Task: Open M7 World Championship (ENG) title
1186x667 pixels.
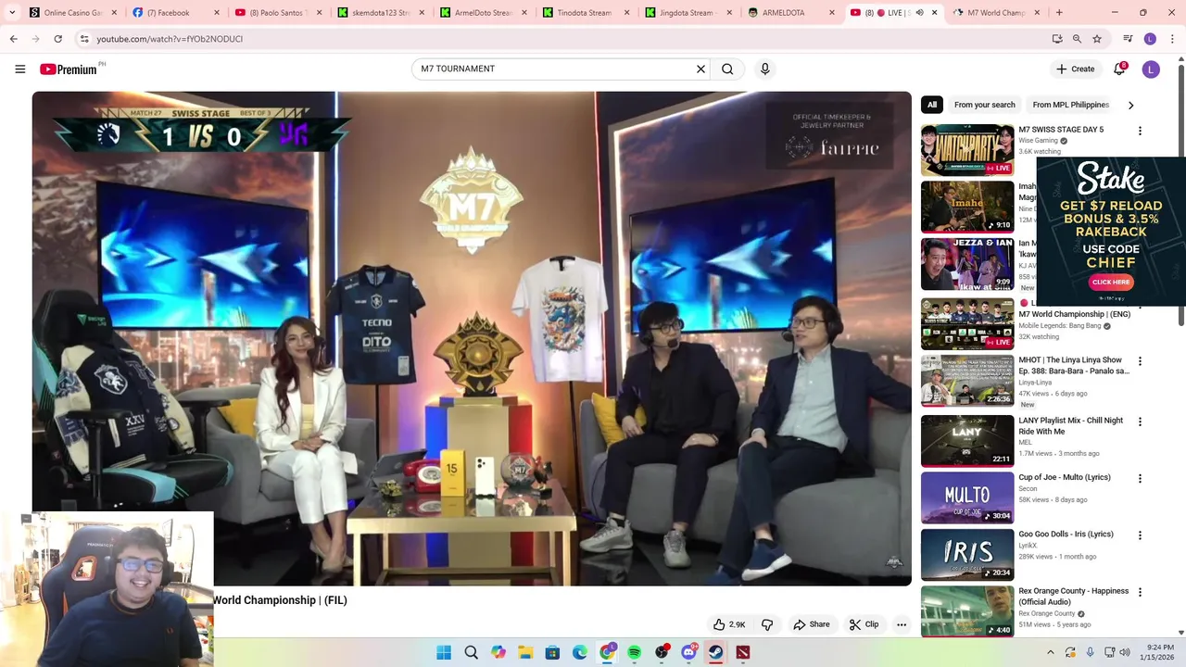Action: tap(1074, 314)
